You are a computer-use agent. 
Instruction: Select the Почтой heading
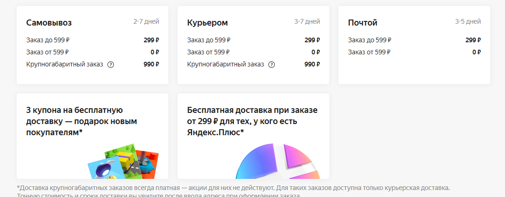tap(363, 23)
